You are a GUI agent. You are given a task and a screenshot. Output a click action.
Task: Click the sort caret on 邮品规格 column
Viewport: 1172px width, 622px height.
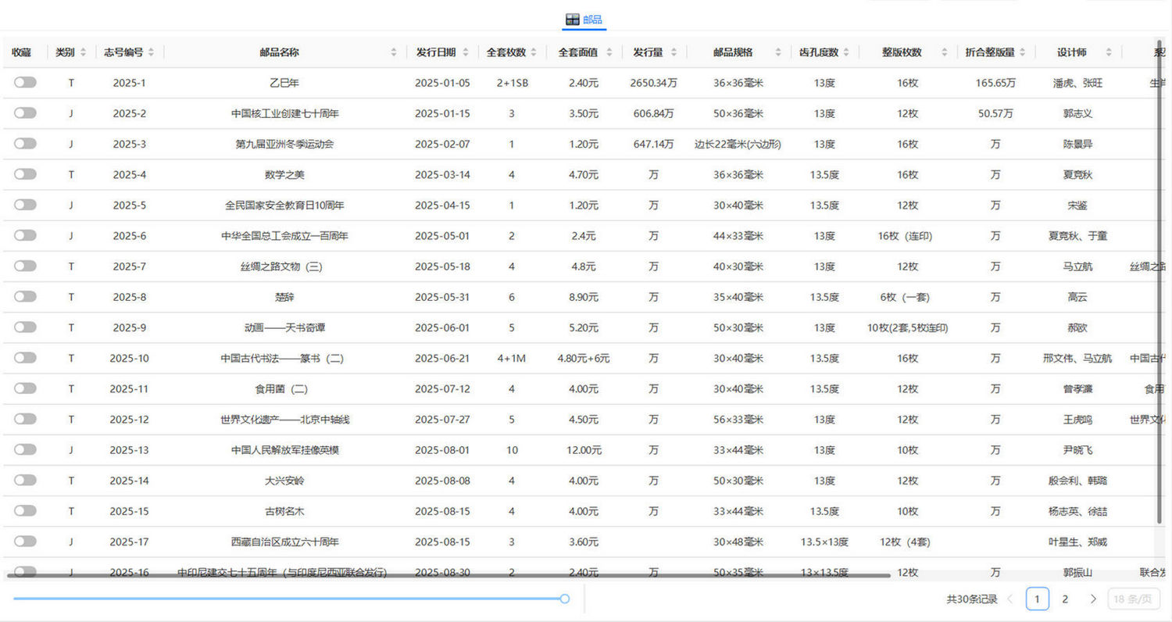[x=778, y=52]
